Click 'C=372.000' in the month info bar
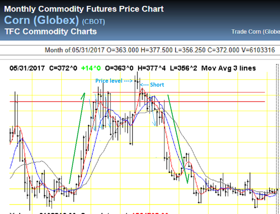Image resolution: width=280 pixels, height=214 pixels. [x=223, y=50]
